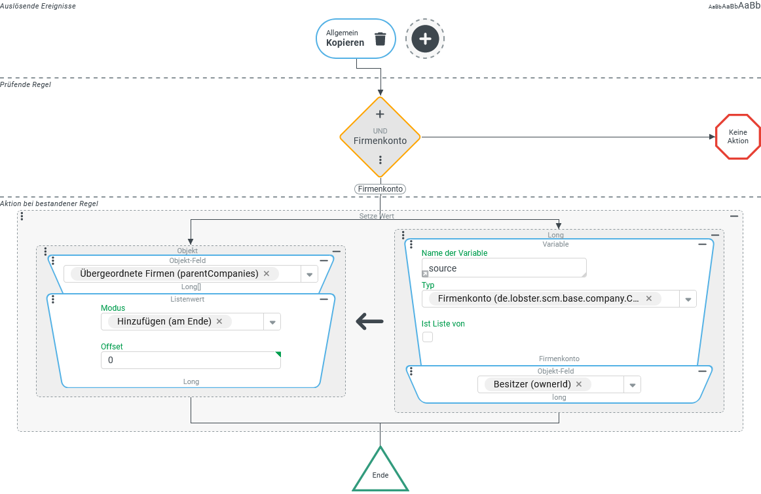Screen dimensions: 761x494
Task: Click the small arrow icon in the variable name field
Action: tap(425, 274)
